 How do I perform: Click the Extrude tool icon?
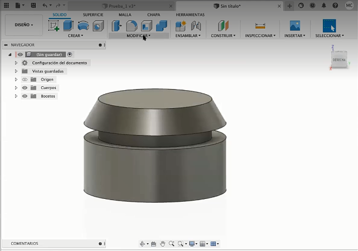tap(68, 26)
